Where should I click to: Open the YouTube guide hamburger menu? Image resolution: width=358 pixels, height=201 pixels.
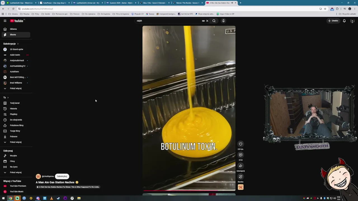click(5, 21)
